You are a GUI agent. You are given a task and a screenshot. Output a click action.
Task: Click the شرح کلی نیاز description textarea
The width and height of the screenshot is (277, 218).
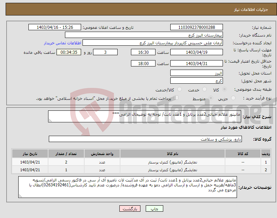click(145, 116)
